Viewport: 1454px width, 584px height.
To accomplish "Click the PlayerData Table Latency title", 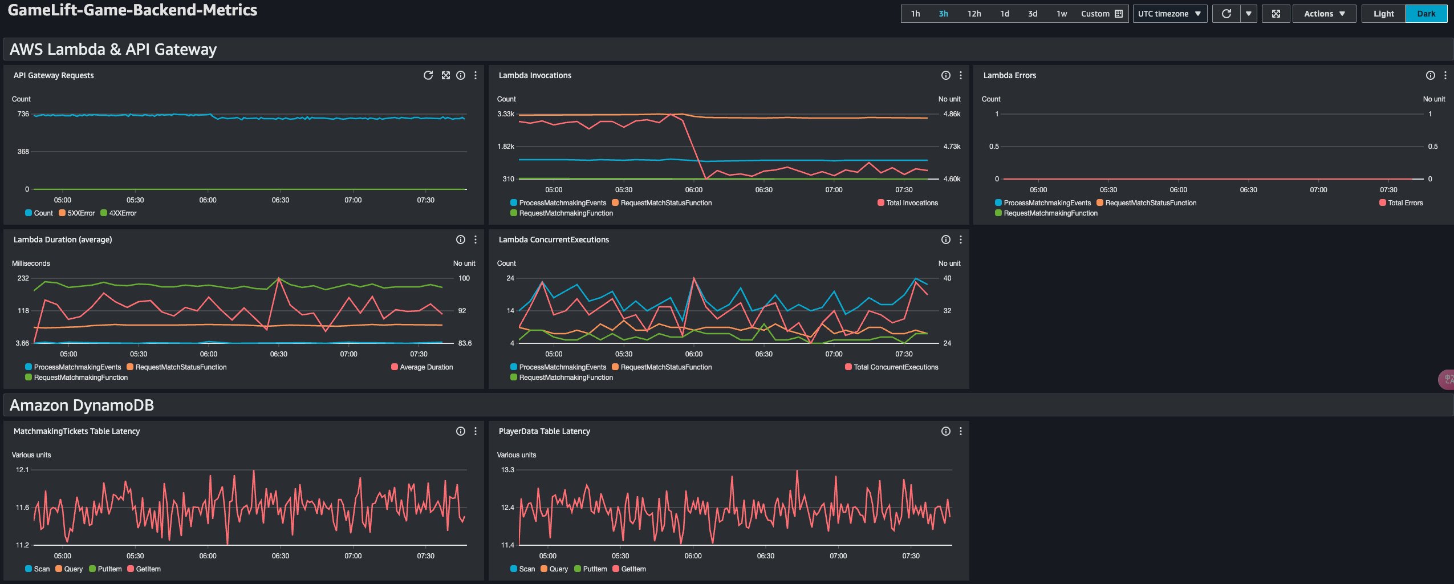I will point(545,431).
